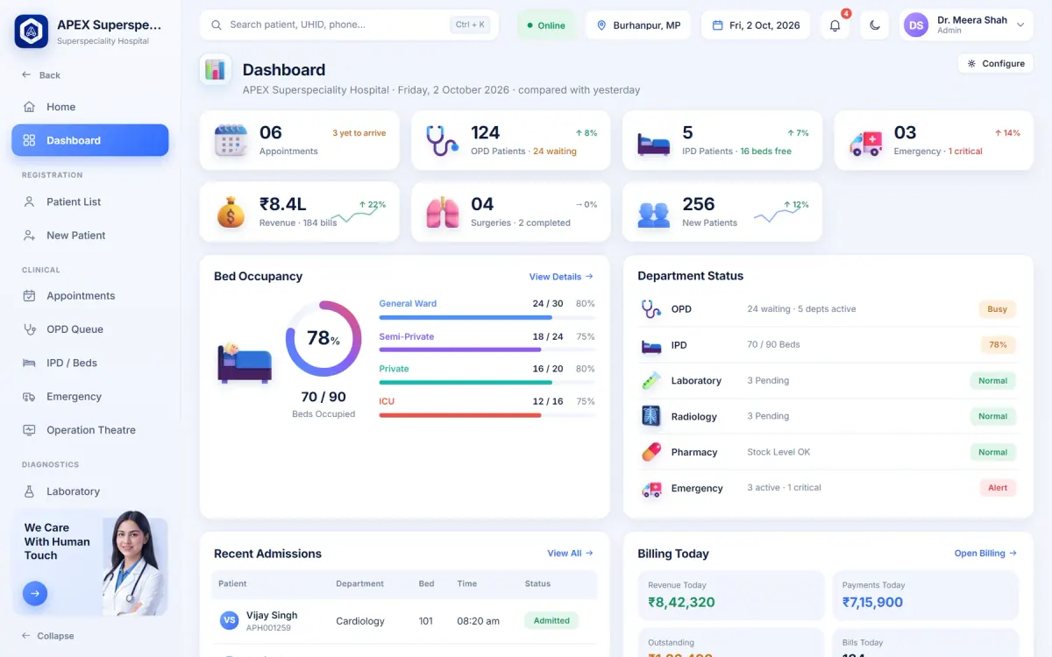Open Dr. Meera Shah account dropdown
Screen dimensions: 1052x657
coord(967,25)
